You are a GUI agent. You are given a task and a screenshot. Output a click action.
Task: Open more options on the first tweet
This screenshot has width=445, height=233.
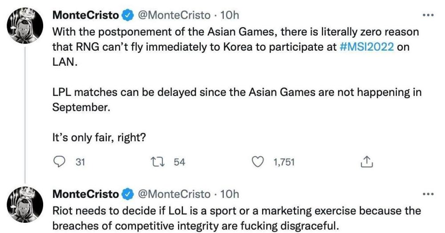tap(427, 15)
